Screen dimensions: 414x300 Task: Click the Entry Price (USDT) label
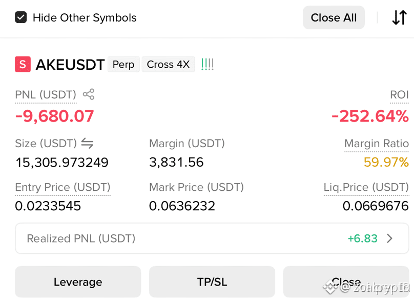coord(63,187)
